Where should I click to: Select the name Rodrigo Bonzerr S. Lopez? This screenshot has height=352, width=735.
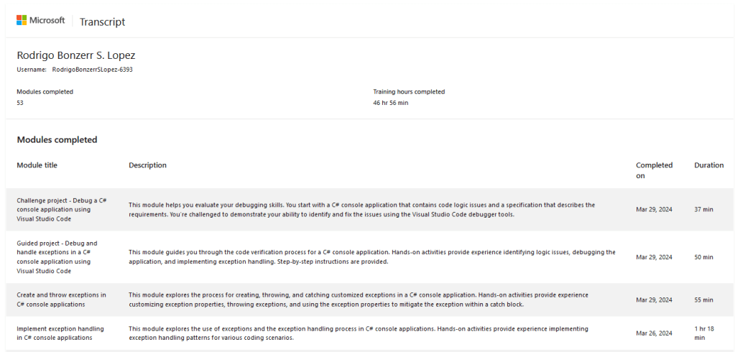(x=76, y=55)
